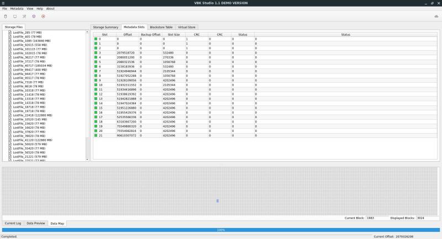Select LostFile_50020 (579 MB) in the list

pyautogui.click(x=30, y=144)
